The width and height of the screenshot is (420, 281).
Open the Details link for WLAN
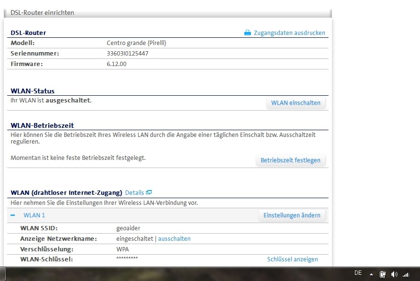coord(134,192)
